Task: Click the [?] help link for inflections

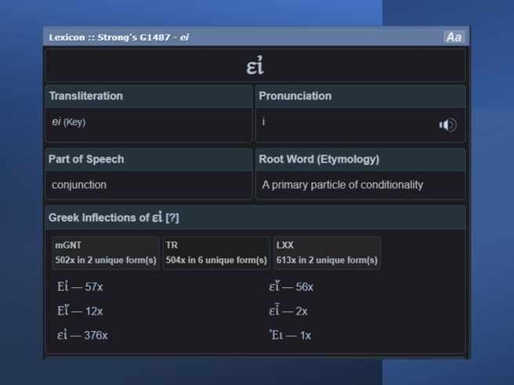Action: click(x=171, y=218)
